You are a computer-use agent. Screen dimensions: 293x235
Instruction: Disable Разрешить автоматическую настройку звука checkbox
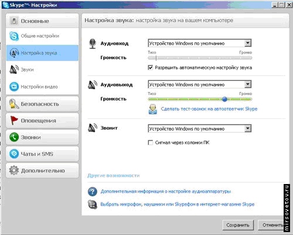(x=151, y=67)
